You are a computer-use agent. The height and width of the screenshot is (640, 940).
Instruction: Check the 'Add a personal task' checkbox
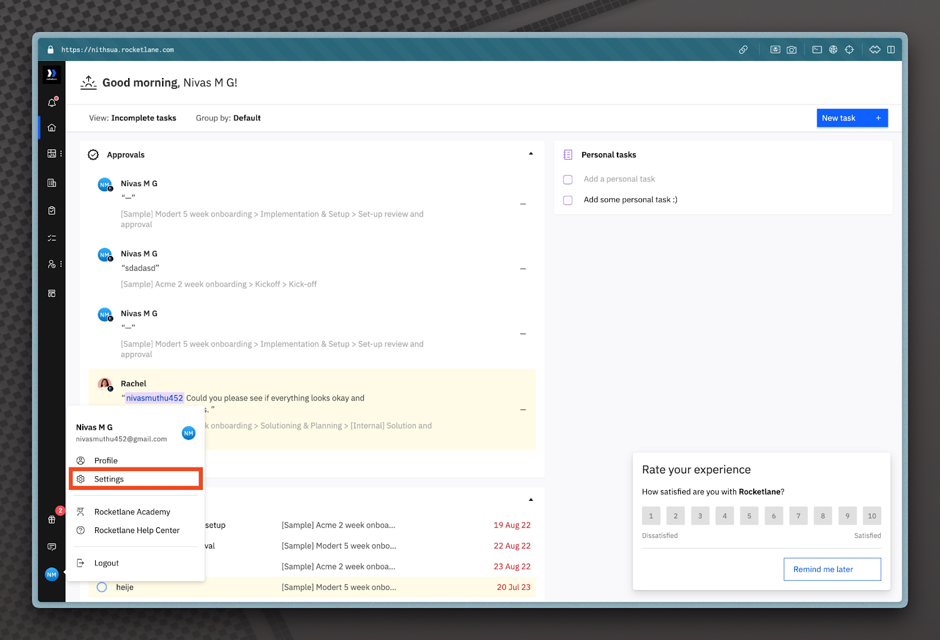click(568, 180)
